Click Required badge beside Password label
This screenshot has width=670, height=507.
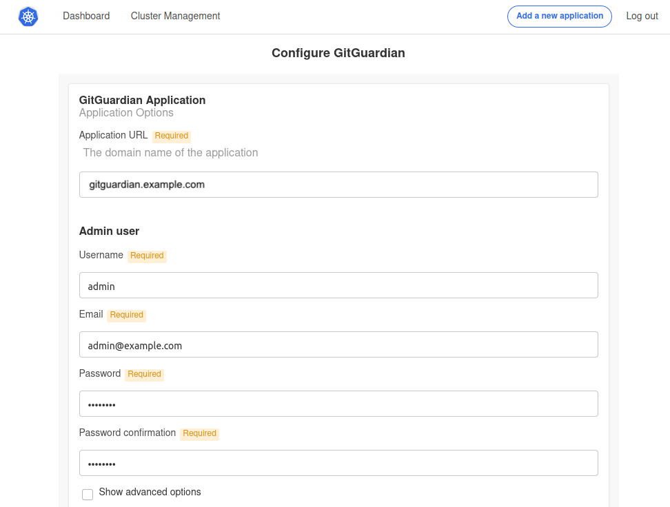click(145, 374)
